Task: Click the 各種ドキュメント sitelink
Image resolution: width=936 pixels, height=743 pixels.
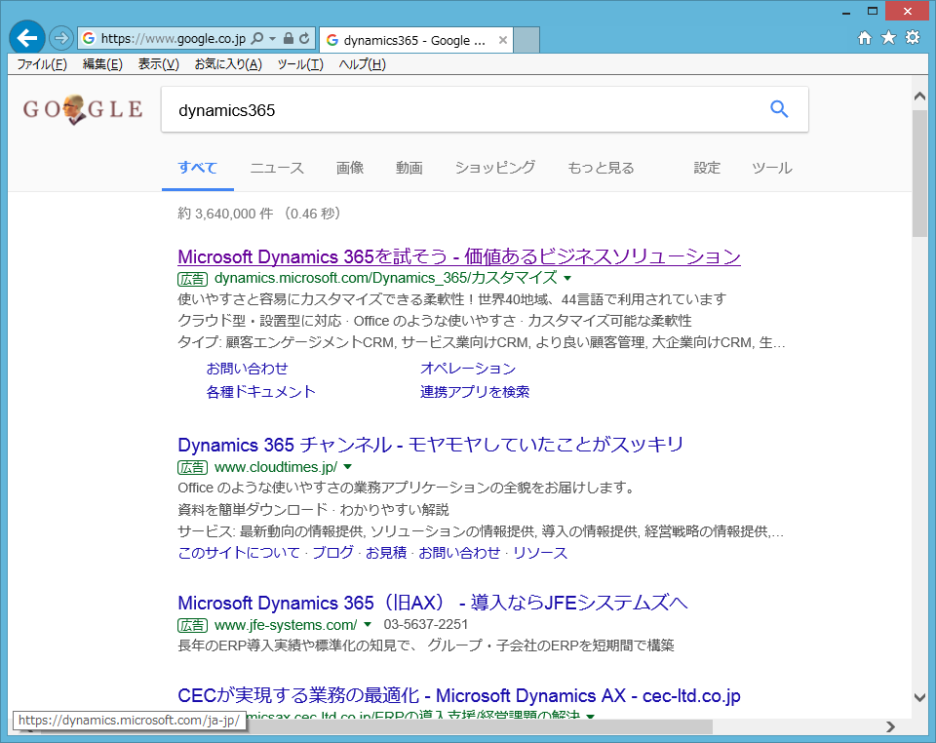Action: (x=261, y=392)
